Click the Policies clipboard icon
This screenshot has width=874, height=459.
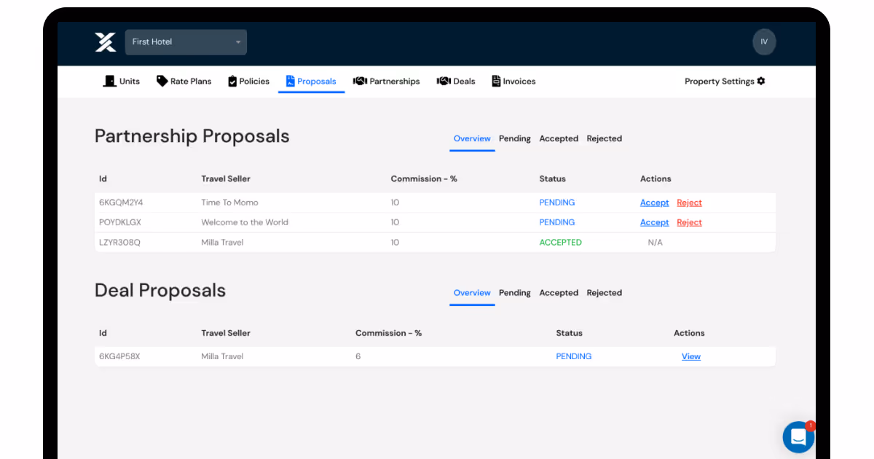(x=232, y=81)
